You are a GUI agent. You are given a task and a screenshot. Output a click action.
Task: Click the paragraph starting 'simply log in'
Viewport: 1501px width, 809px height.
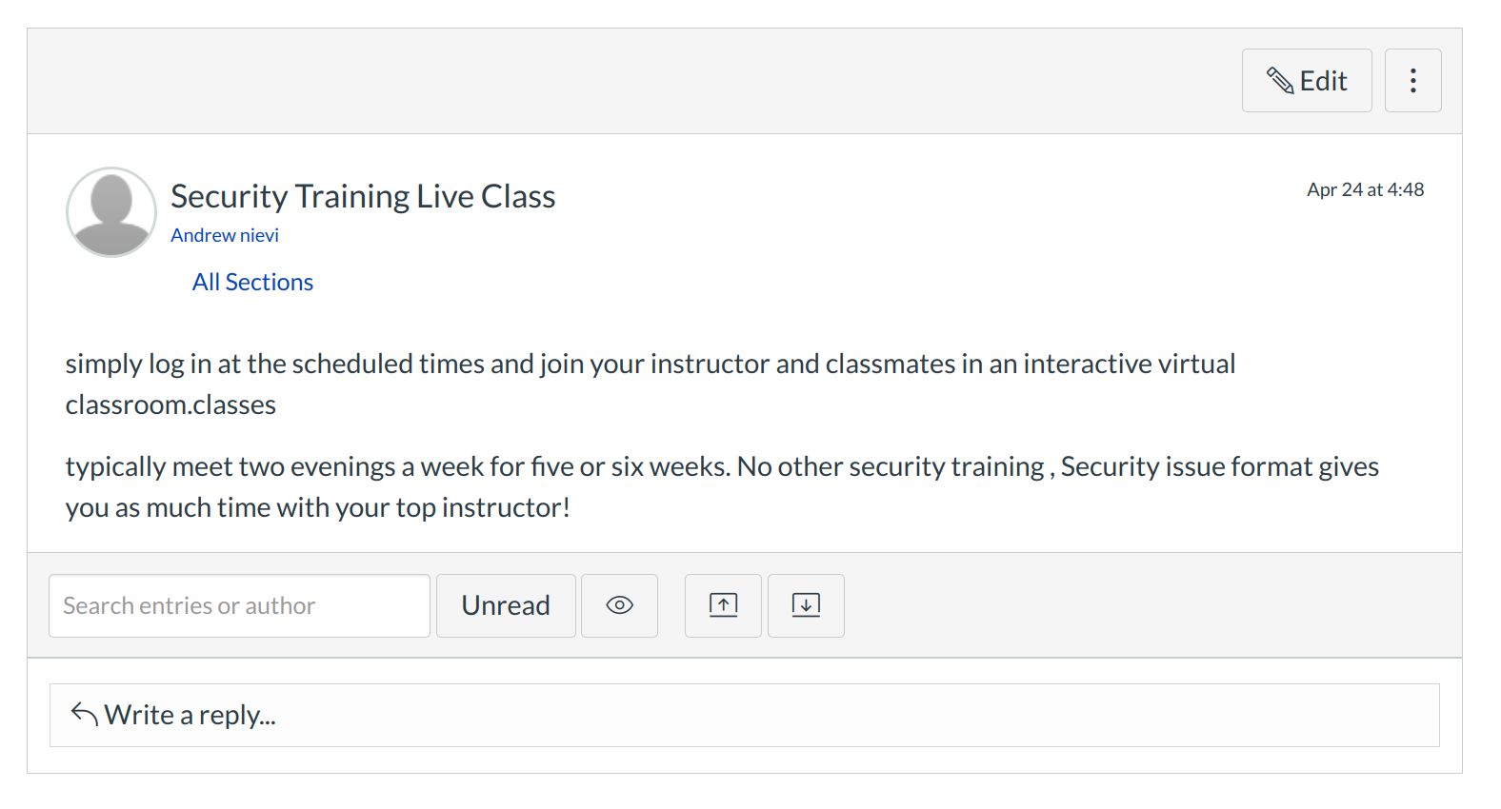point(650,365)
